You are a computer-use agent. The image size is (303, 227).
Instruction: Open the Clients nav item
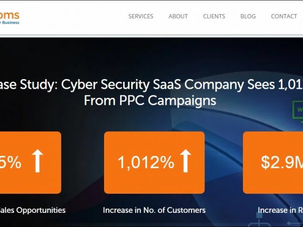point(214,16)
